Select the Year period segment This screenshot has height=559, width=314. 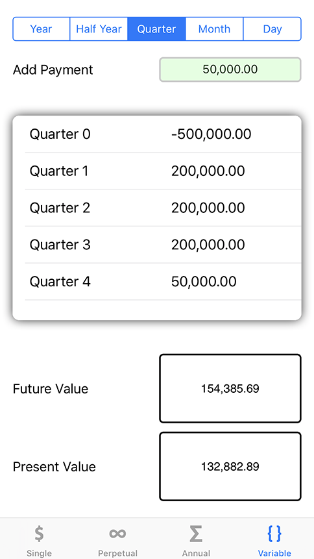click(42, 29)
